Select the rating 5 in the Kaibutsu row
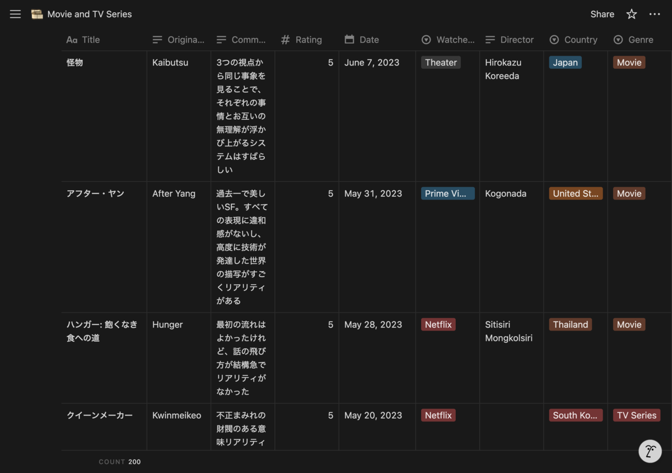The width and height of the screenshot is (672, 473). pyautogui.click(x=306, y=116)
